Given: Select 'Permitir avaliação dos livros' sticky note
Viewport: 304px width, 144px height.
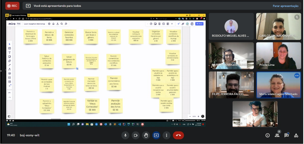Looking at the screenshot, I should pos(116,106).
